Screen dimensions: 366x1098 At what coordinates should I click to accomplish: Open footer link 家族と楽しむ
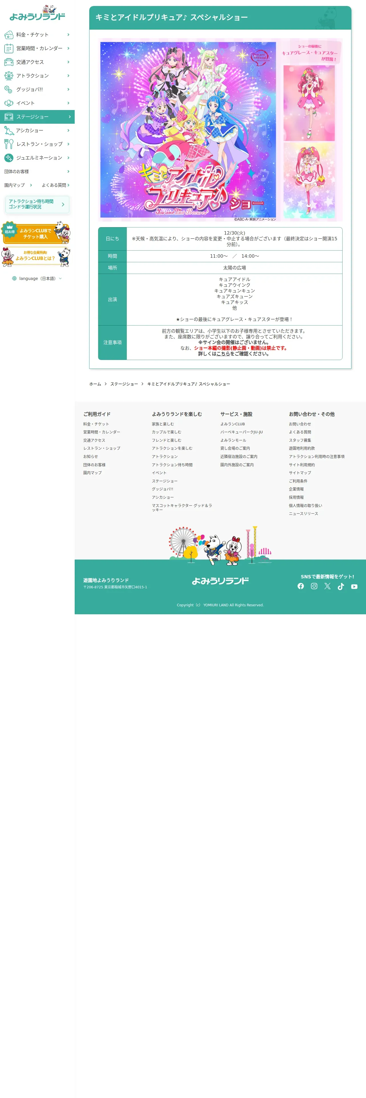(x=163, y=424)
